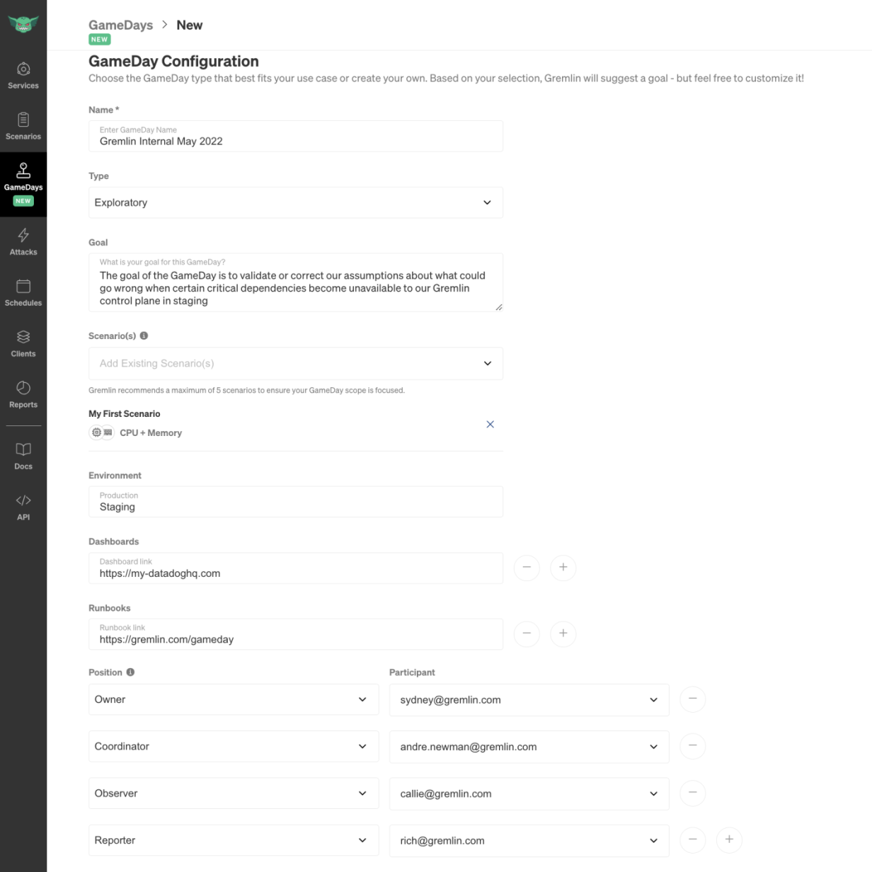Image resolution: width=872 pixels, height=872 pixels.
Task: Click the Environment field showing Staging
Action: [296, 501]
